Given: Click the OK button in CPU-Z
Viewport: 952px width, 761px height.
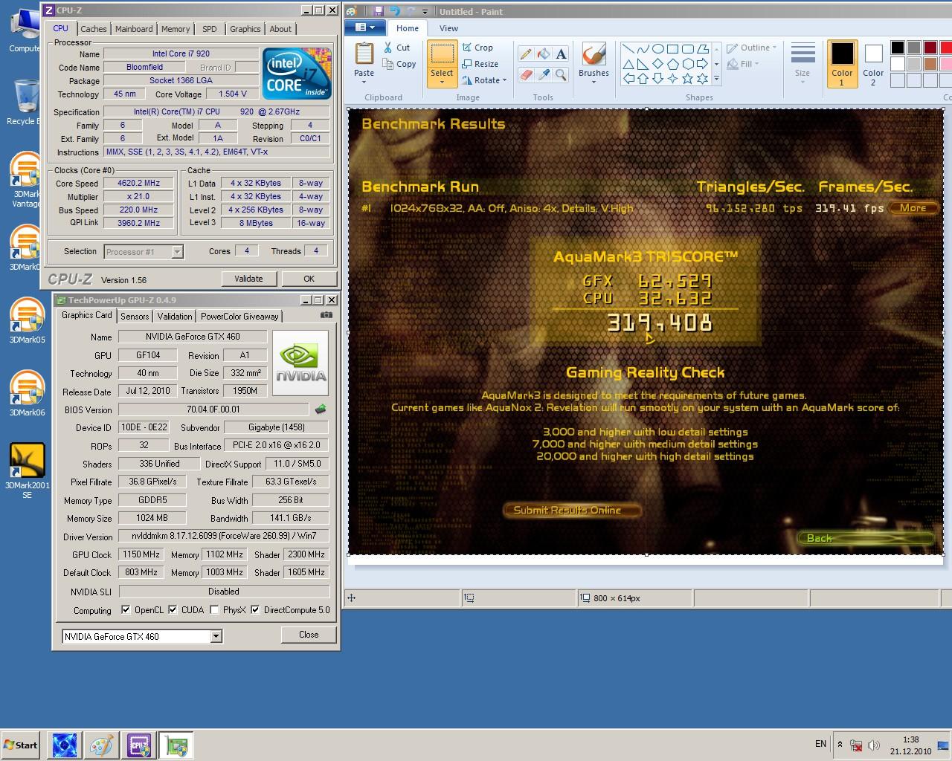Looking at the screenshot, I should pyautogui.click(x=309, y=279).
